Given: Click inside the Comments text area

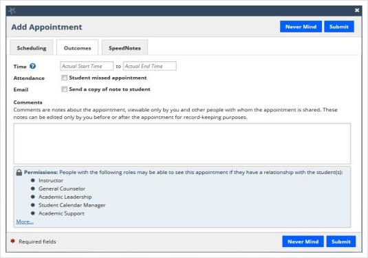Looking at the screenshot, I should [182, 144].
